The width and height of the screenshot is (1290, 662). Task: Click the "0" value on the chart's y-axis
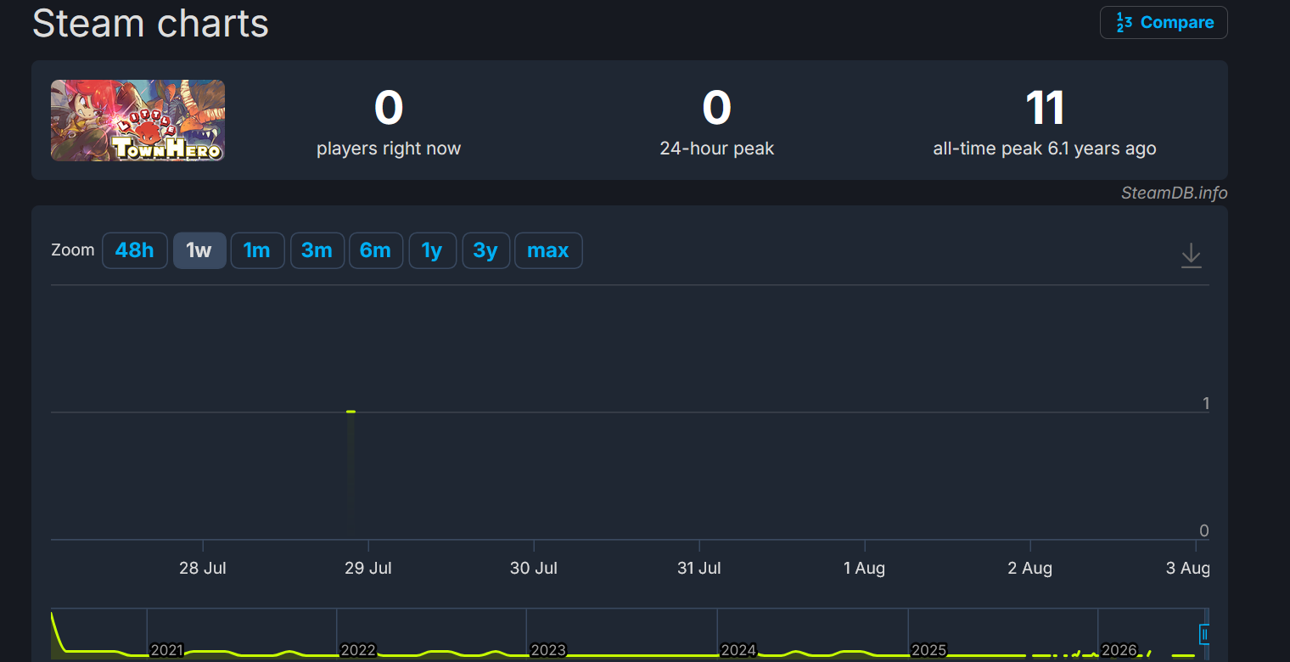point(1204,530)
